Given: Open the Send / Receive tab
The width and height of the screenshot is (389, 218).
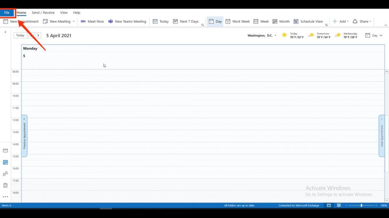Looking at the screenshot, I should point(43,13).
